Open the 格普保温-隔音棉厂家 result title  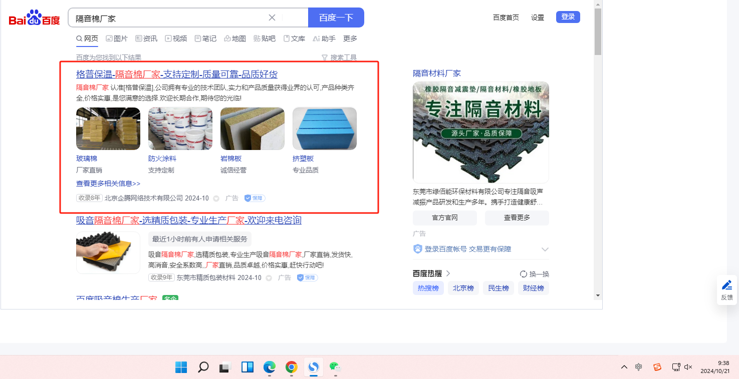point(177,74)
